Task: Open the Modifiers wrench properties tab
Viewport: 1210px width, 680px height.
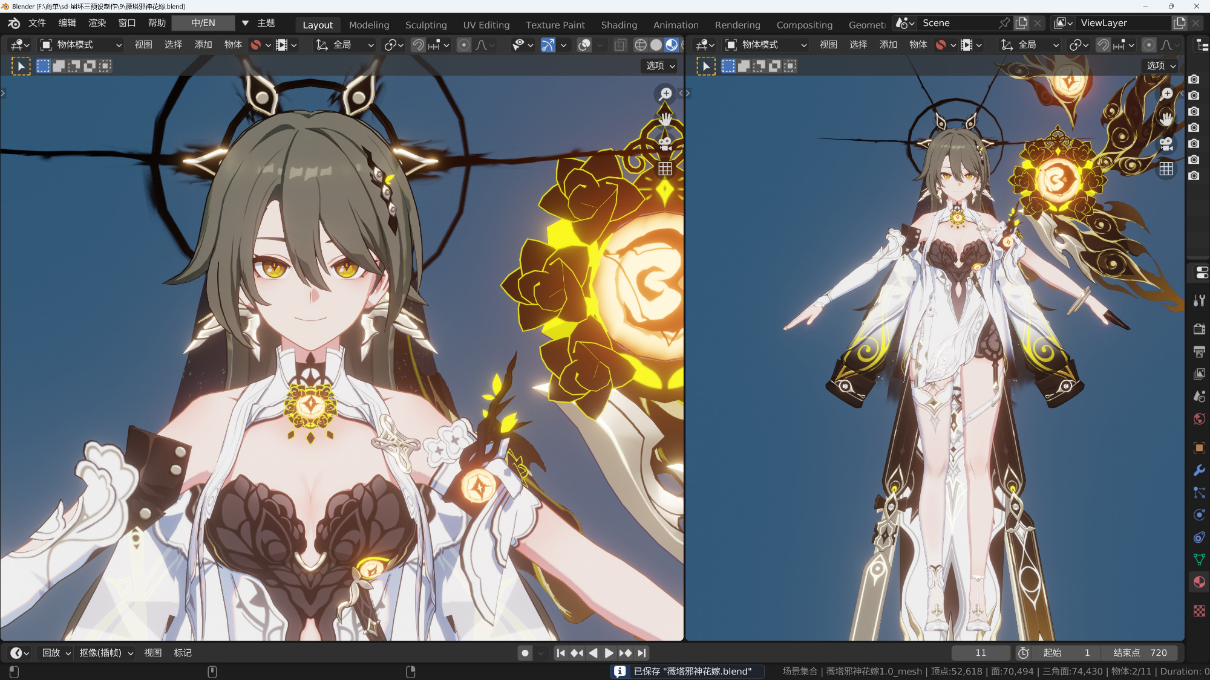Action: click(1199, 471)
